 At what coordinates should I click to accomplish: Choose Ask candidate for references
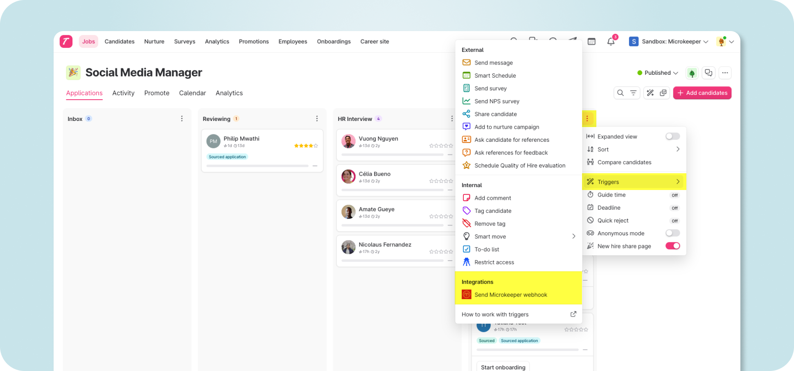click(x=519, y=140)
